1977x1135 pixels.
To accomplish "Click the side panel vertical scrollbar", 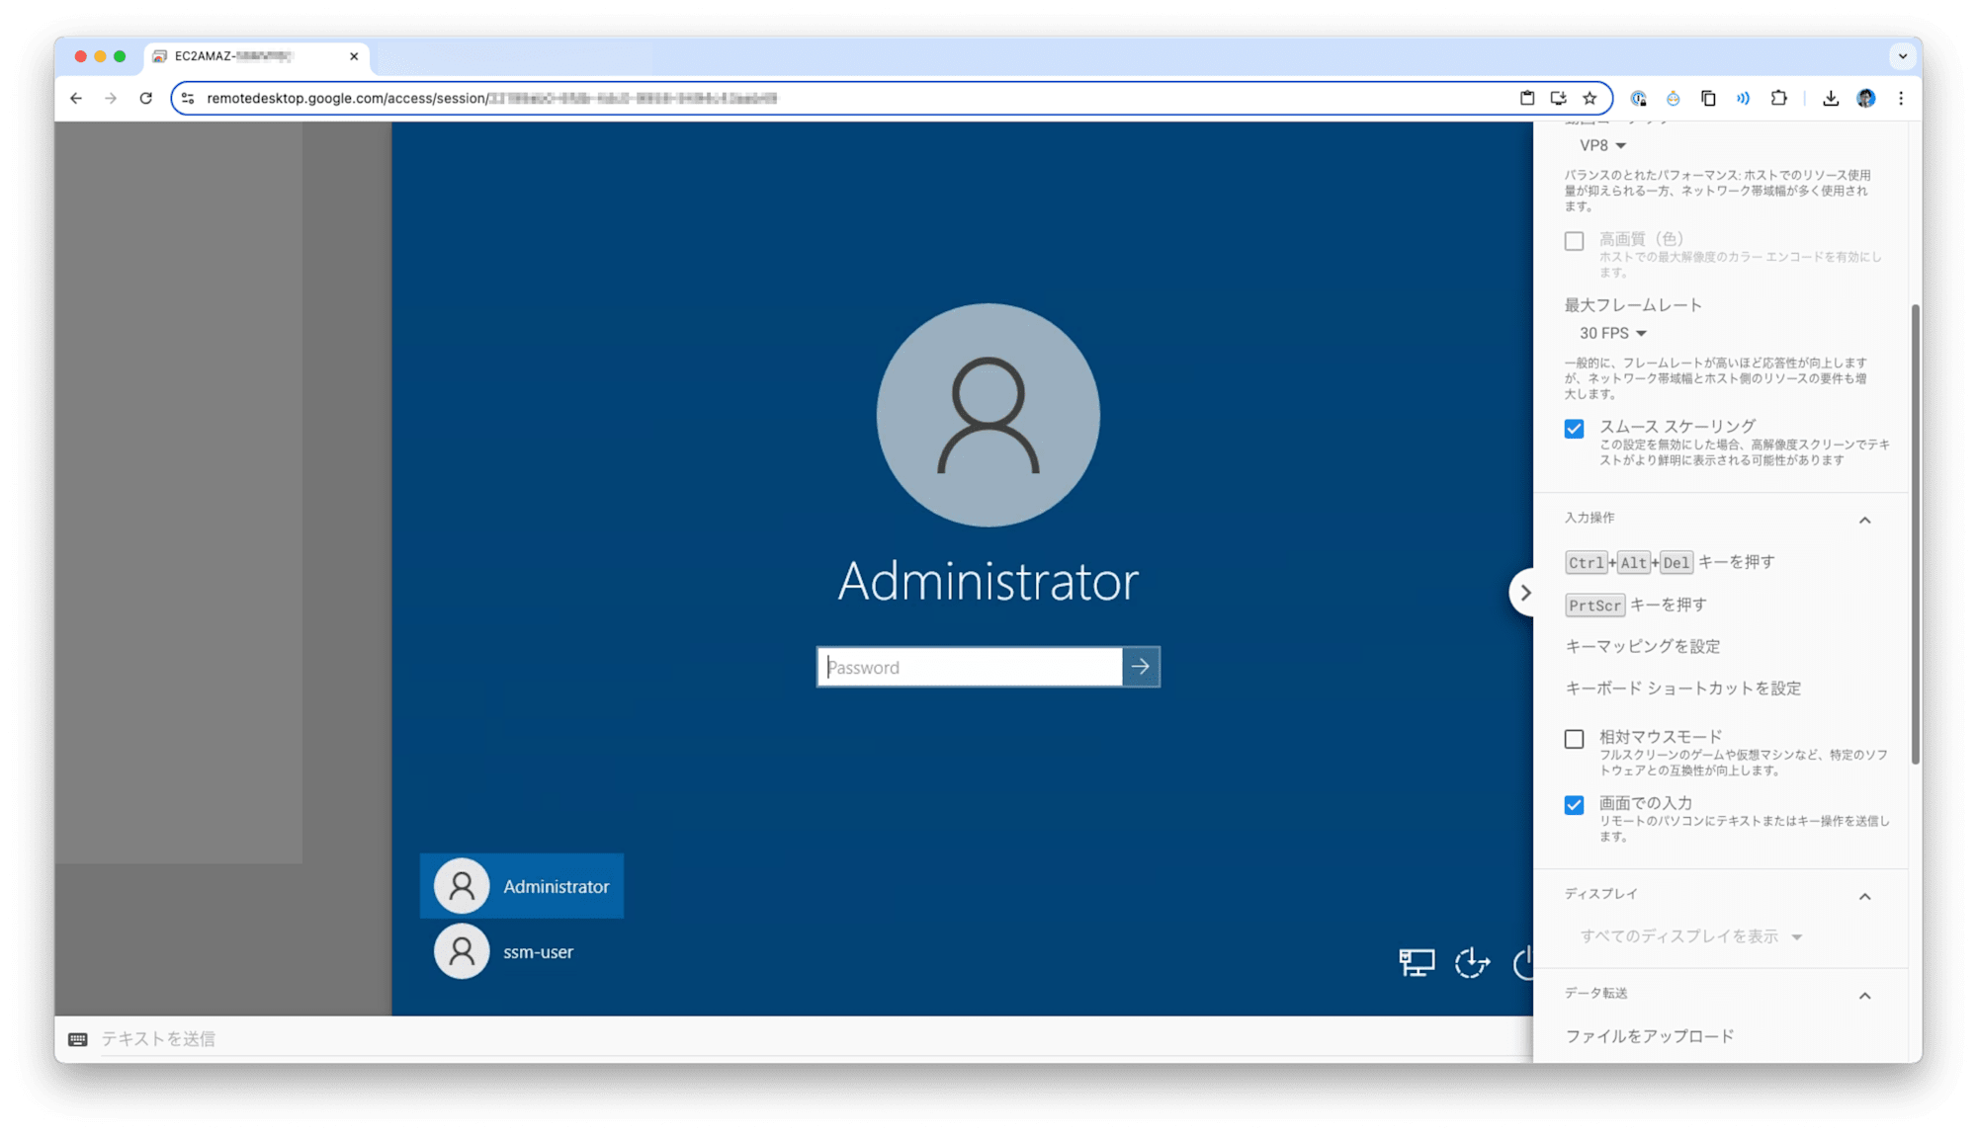I will pos(1915,534).
